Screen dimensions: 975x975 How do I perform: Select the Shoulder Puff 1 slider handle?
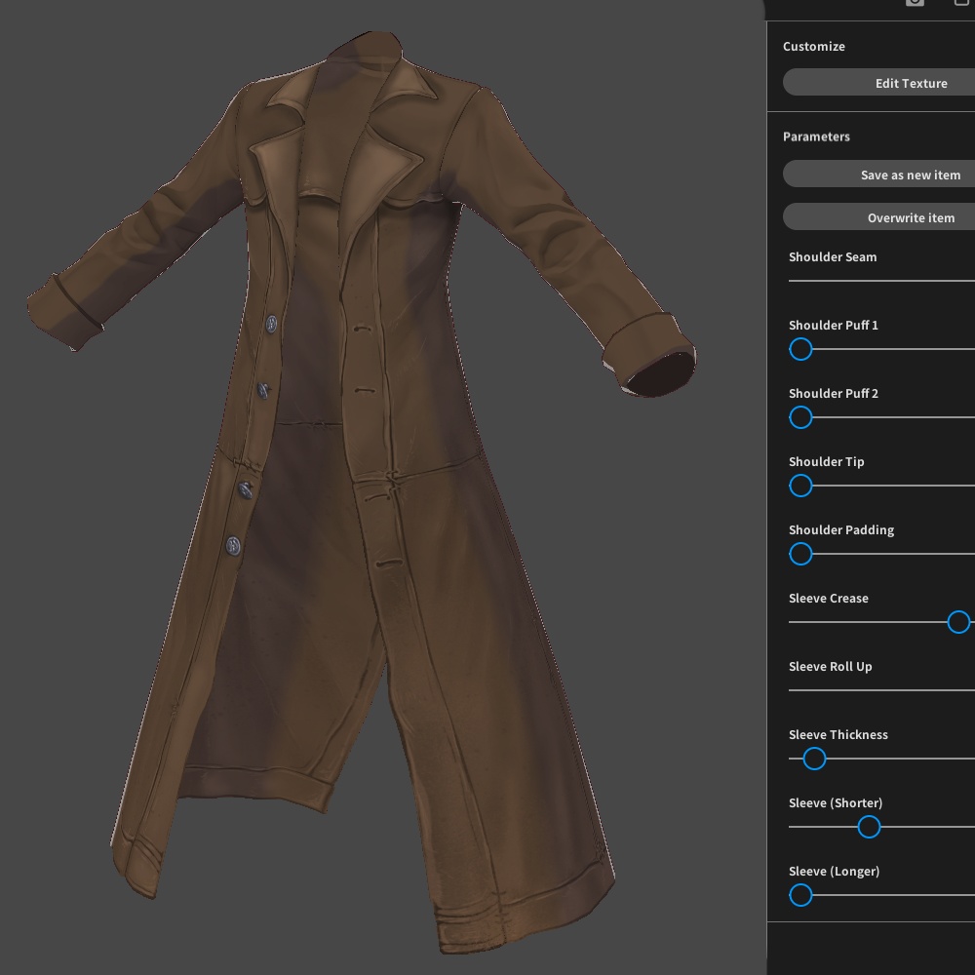pyautogui.click(x=800, y=349)
